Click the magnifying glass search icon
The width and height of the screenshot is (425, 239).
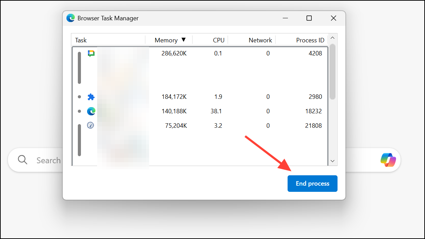23,160
